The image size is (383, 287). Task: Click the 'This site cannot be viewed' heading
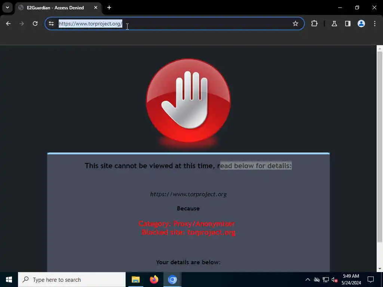coord(189,166)
